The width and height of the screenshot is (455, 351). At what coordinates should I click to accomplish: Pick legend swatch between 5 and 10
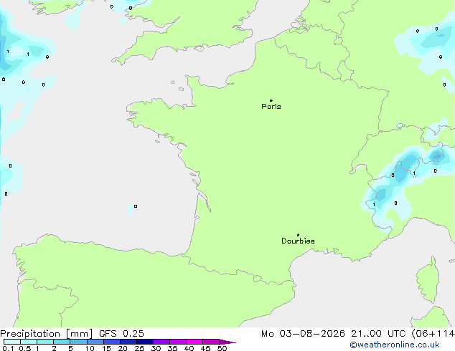click(x=78, y=342)
